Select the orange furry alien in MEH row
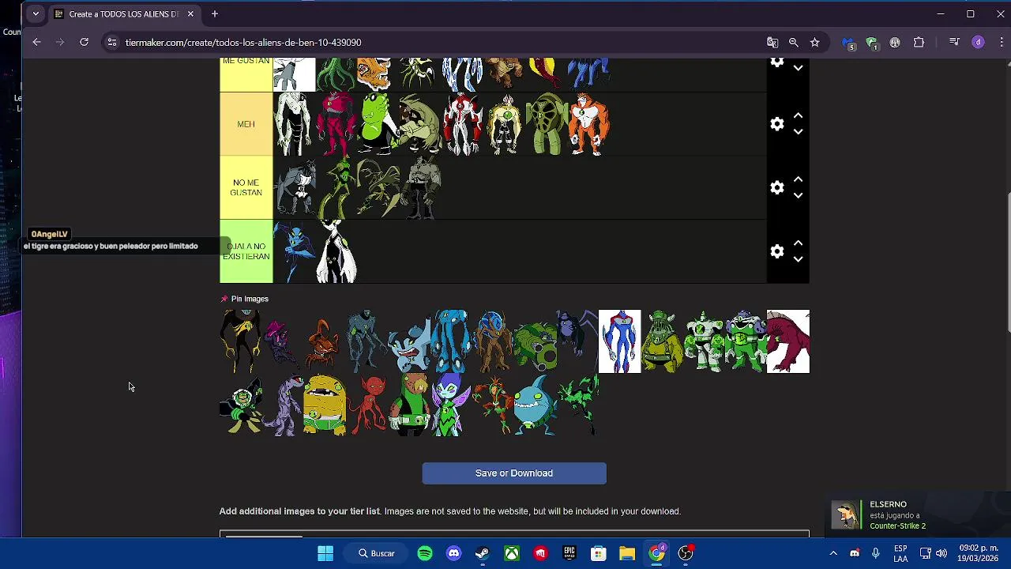This screenshot has width=1011, height=569. click(x=589, y=124)
